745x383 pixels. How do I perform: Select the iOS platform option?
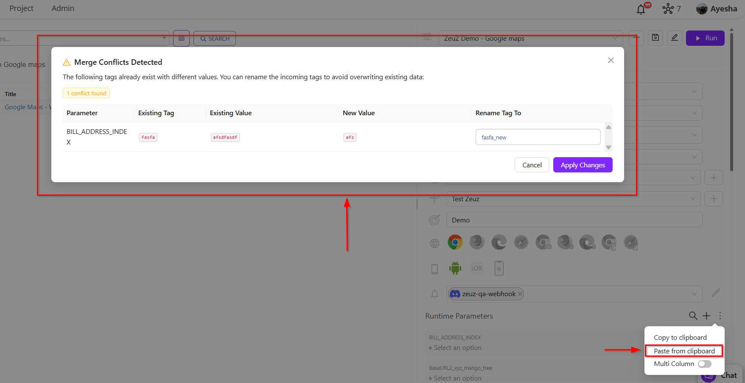[477, 268]
